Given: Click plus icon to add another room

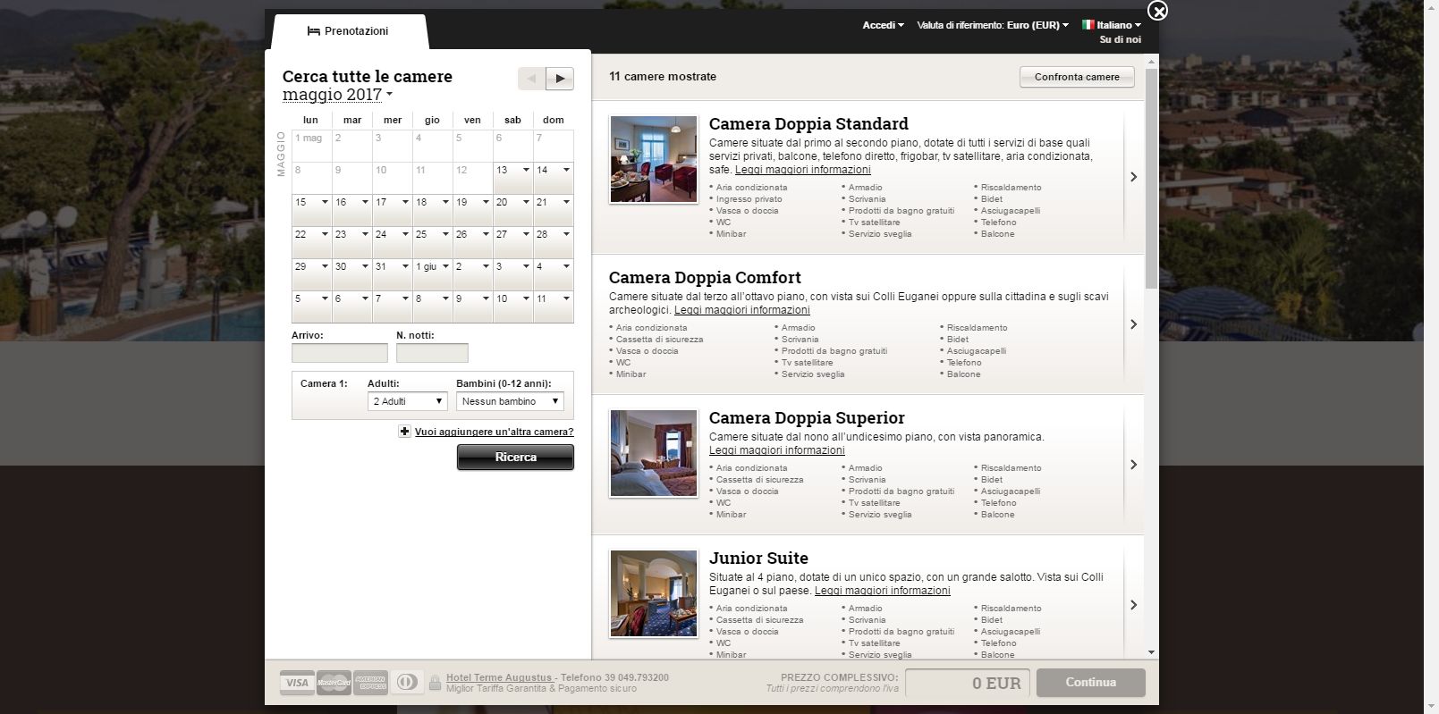Looking at the screenshot, I should point(404,432).
